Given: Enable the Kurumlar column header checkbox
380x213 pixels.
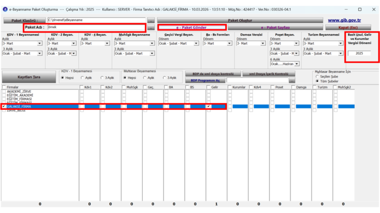Looking at the screenshot, I should click(230, 87).
